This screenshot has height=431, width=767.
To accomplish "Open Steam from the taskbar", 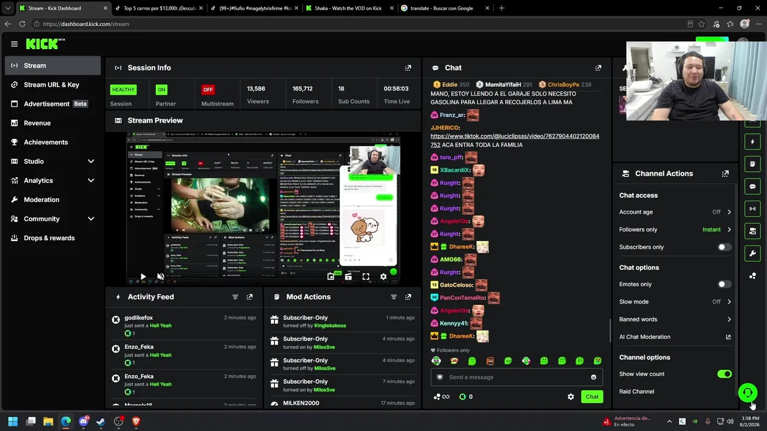I will [101, 421].
